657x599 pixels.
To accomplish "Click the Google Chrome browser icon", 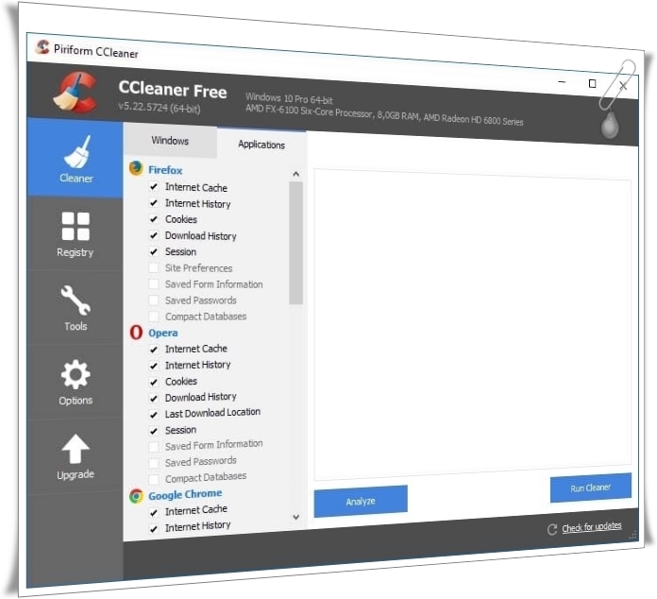I will 136,496.
